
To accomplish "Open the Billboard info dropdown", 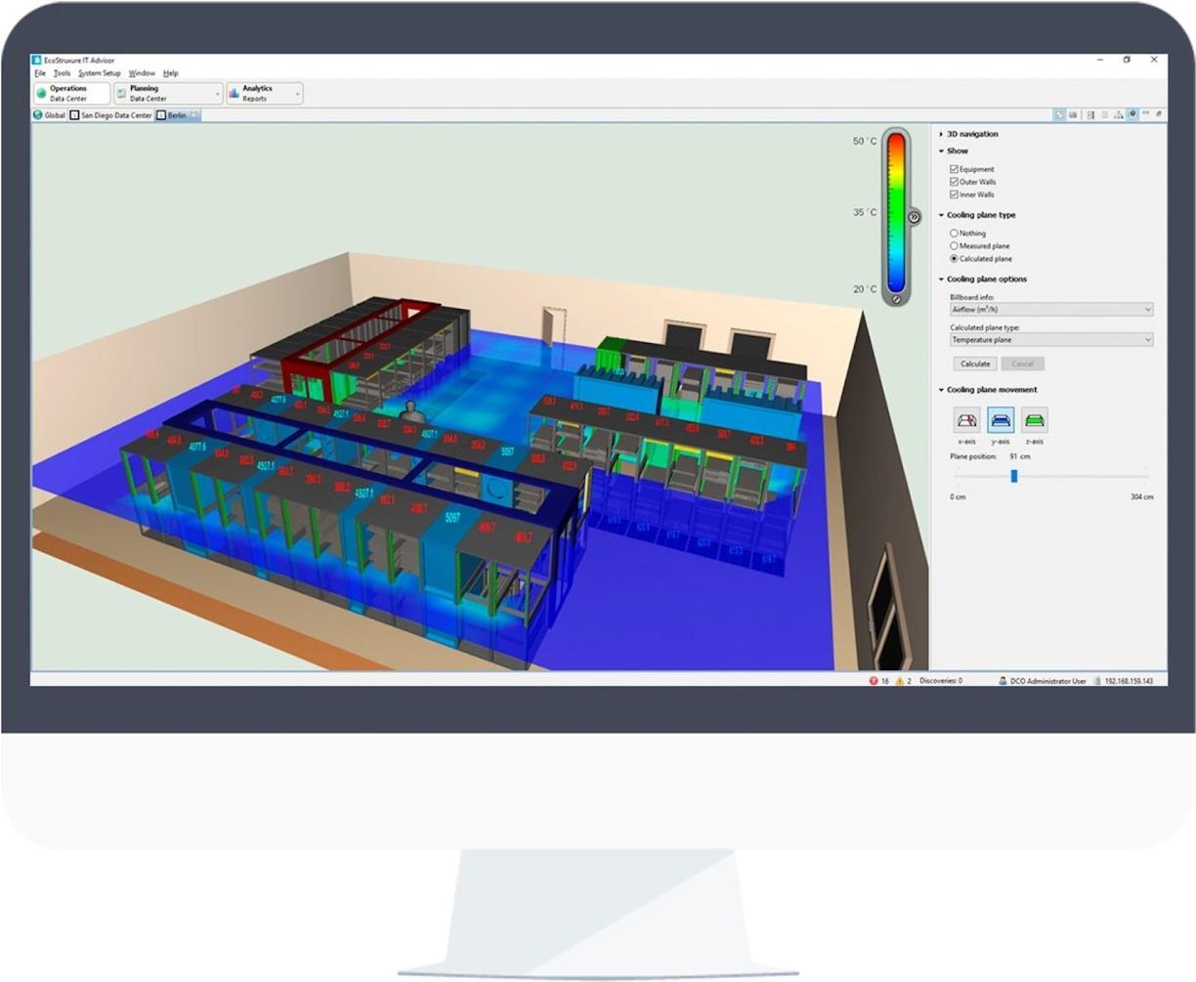I will coord(1050,310).
